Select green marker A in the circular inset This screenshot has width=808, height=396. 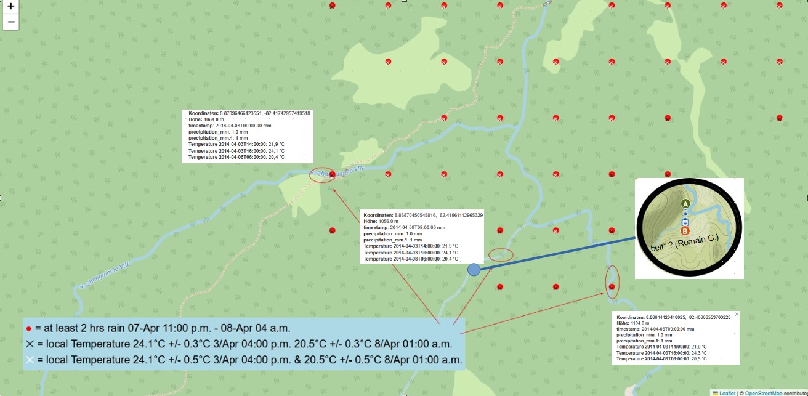[x=685, y=204]
